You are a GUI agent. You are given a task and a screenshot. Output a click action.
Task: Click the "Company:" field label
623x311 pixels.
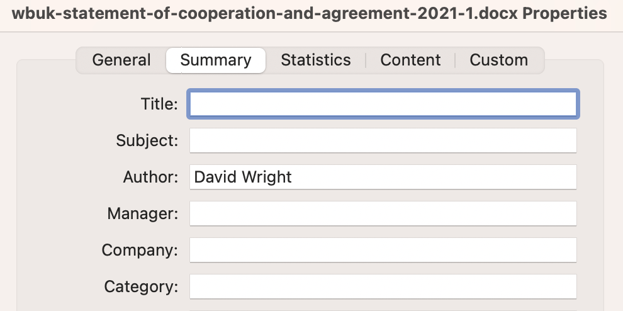[140, 250]
